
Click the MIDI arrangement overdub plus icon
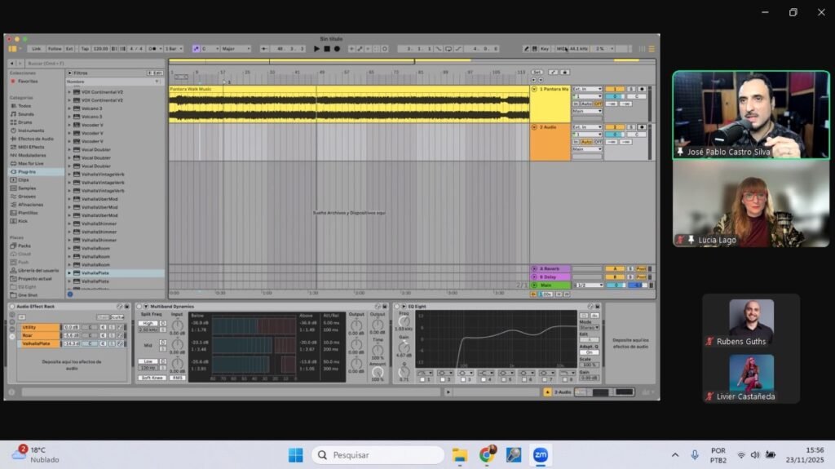click(x=351, y=48)
